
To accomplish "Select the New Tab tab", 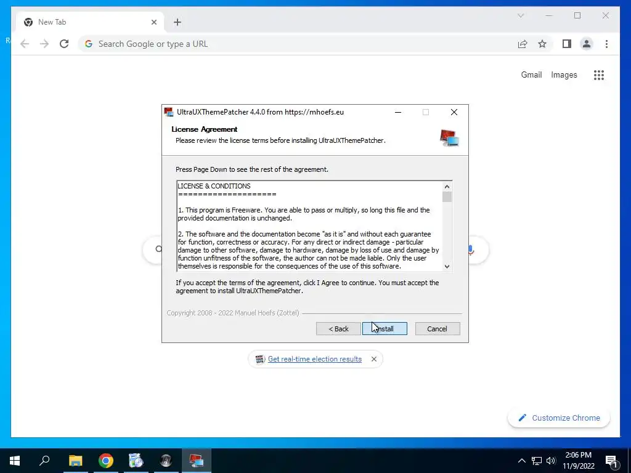I will [90, 22].
